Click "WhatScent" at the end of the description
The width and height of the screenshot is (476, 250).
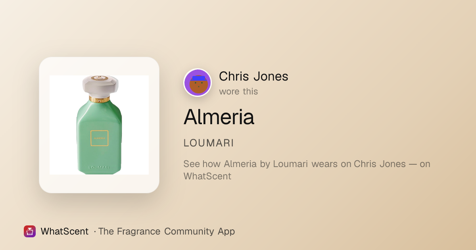point(207,176)
